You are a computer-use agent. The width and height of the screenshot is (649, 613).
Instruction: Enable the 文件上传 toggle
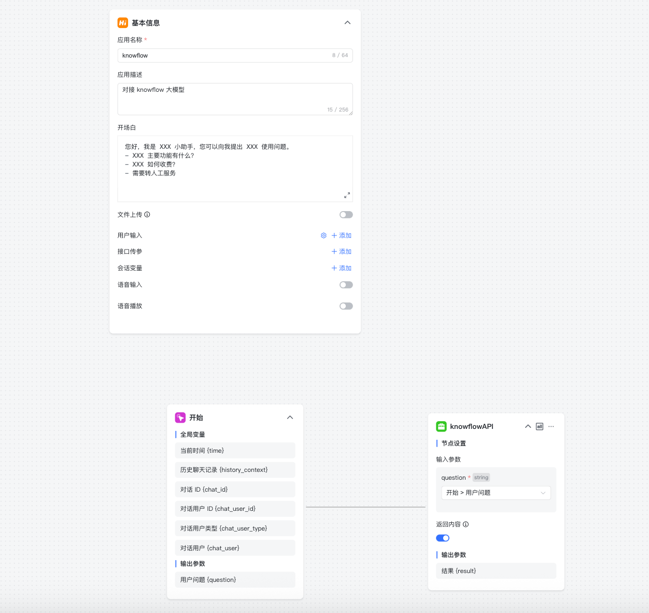click(x=346, y=215)
